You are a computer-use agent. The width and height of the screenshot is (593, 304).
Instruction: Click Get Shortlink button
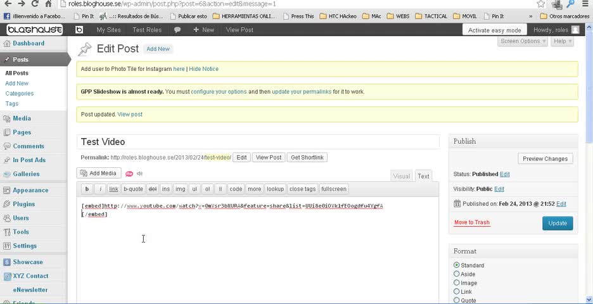(x=307, y=157)
